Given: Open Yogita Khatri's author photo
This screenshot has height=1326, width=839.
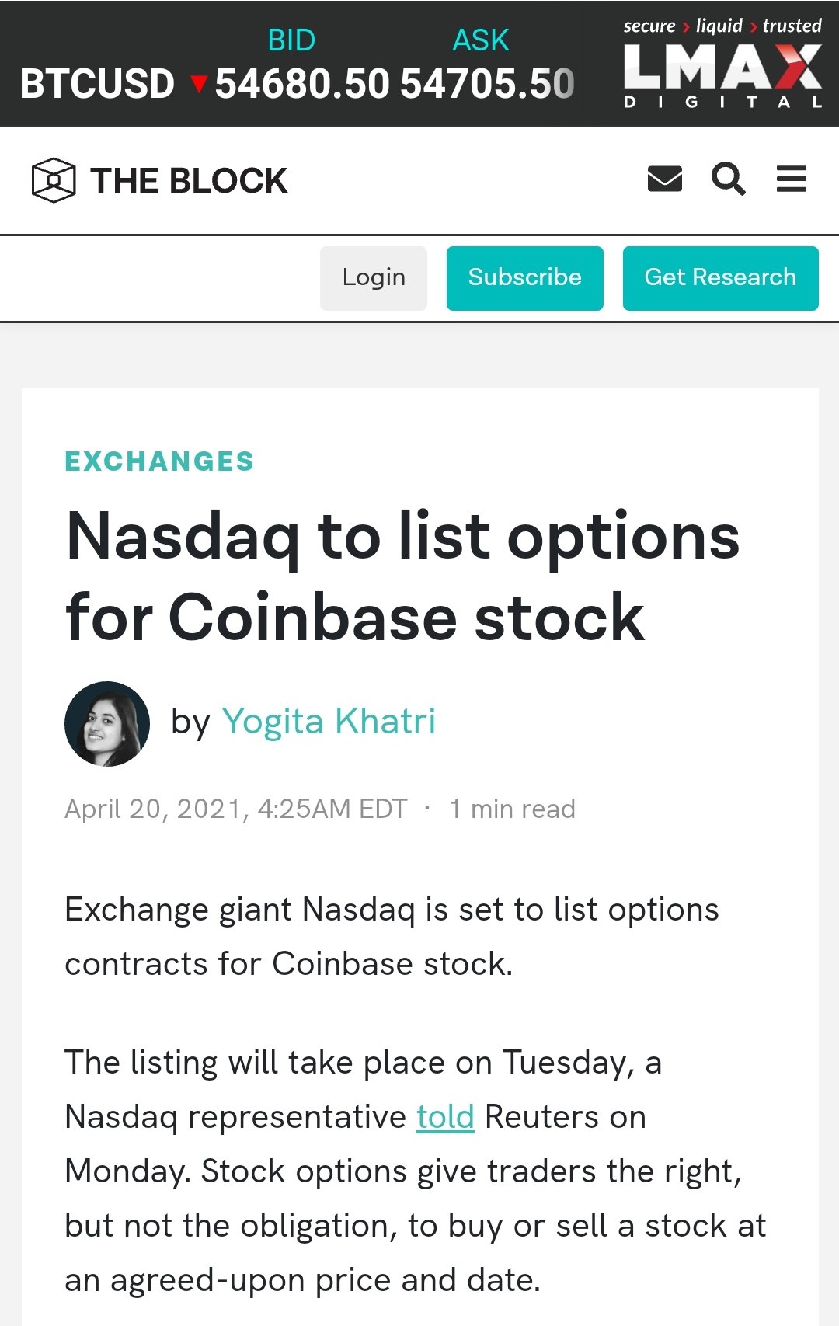Looking at the screenshot, I should (x=107, y=724).
